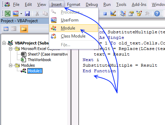Open the Format menu
Image resolution: width=165 pixels, height=125 pixels.
tap(74, 5)
